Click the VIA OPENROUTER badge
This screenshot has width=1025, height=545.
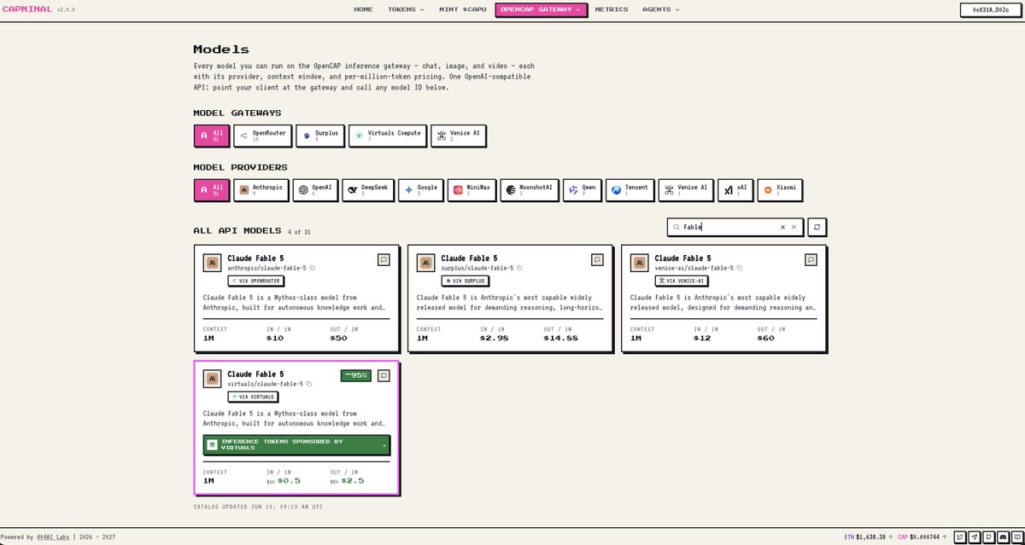click(x=256, y=281)
